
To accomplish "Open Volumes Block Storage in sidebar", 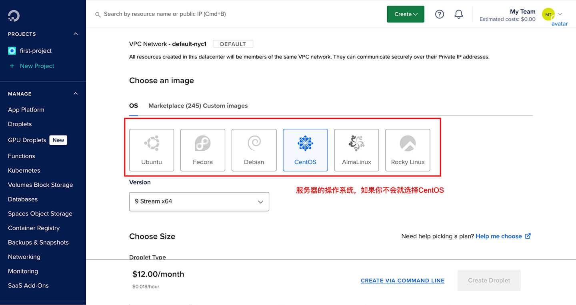I will pyautogui.click(x=40, y=185).
